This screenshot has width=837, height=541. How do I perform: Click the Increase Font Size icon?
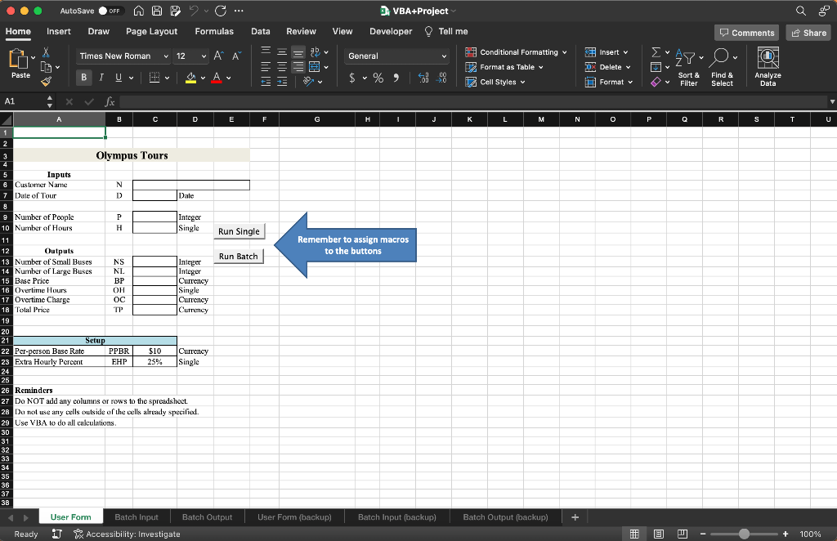(x=218, y=56)
